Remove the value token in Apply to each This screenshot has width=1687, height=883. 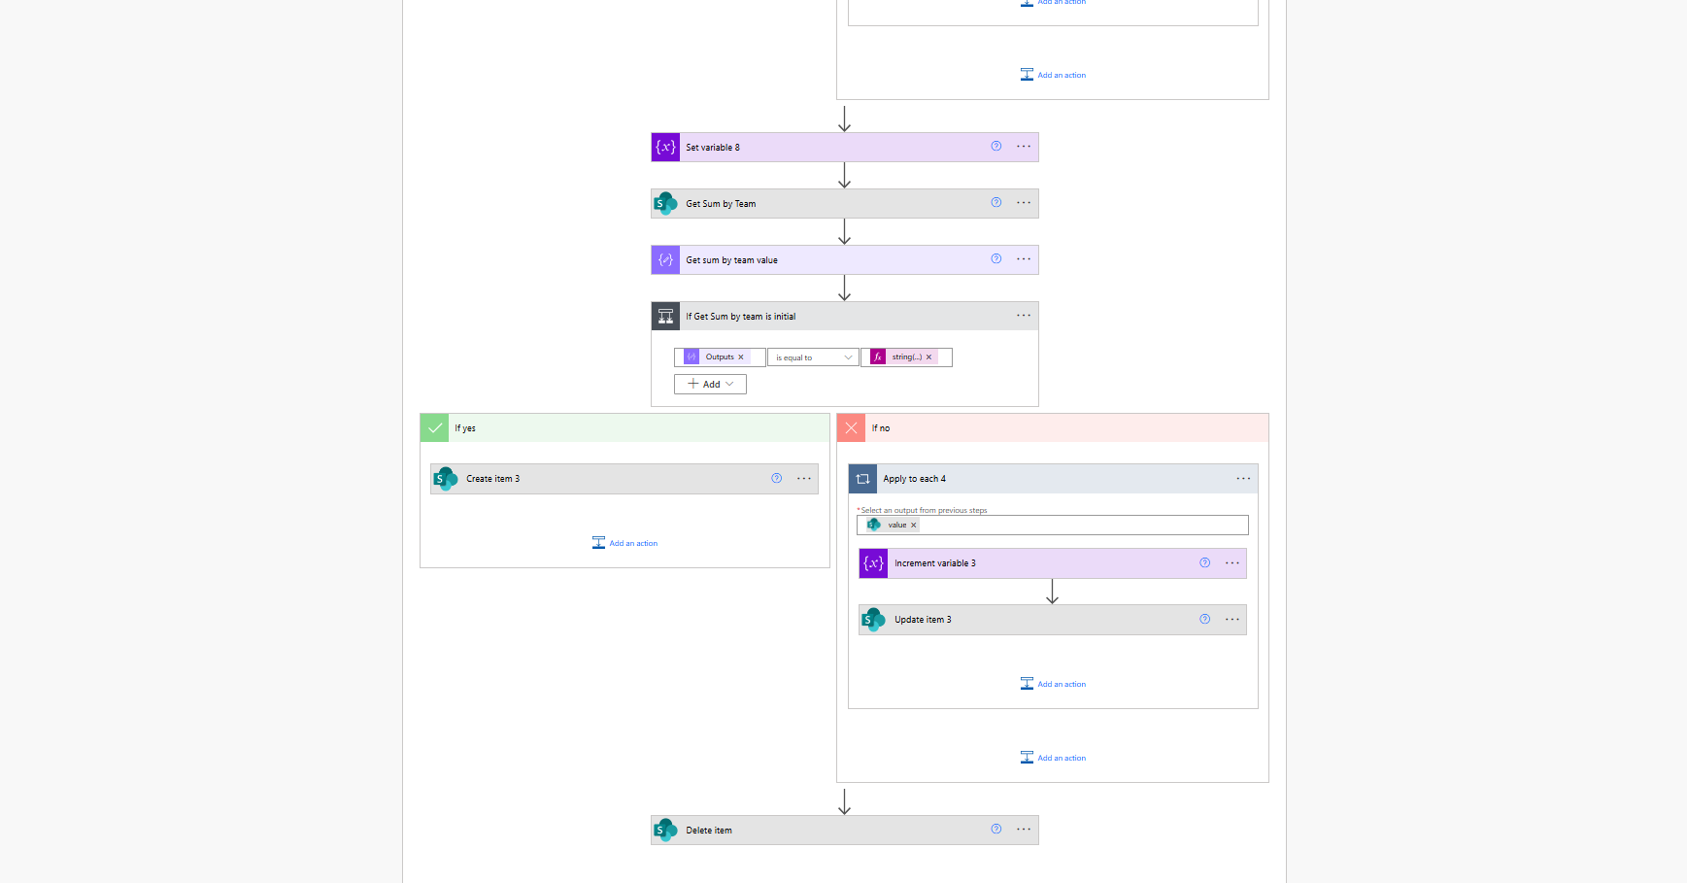[x=914, y=526]
